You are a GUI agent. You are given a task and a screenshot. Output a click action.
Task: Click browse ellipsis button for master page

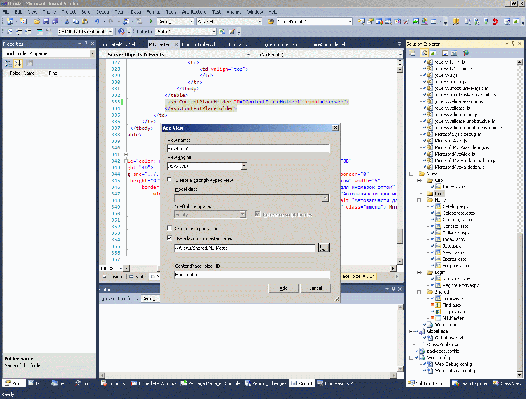coord(324,248)
